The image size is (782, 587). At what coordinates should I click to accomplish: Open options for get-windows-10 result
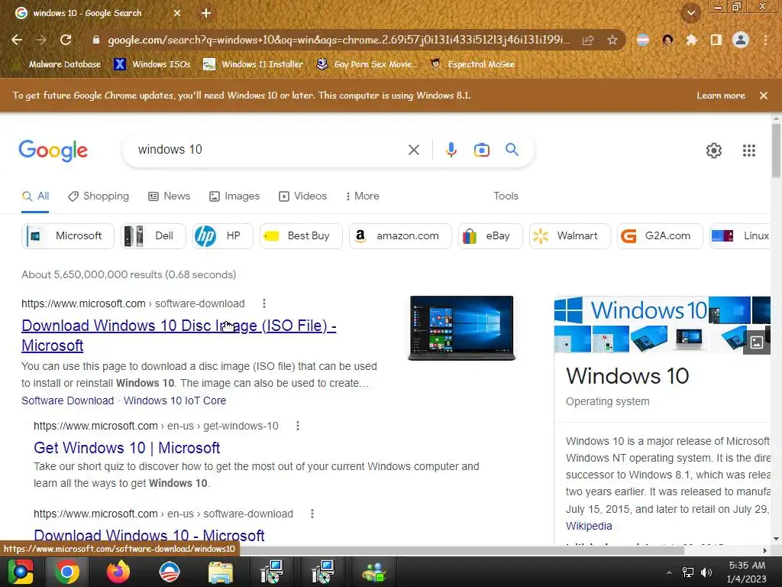[298, 426]
